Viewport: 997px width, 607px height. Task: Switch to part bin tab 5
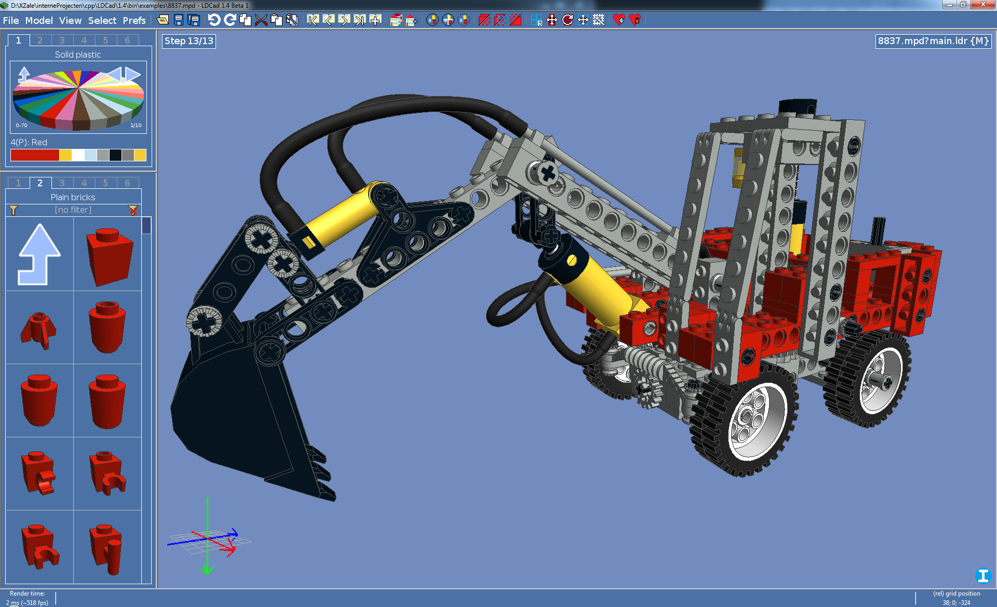(x=105, y=183)
